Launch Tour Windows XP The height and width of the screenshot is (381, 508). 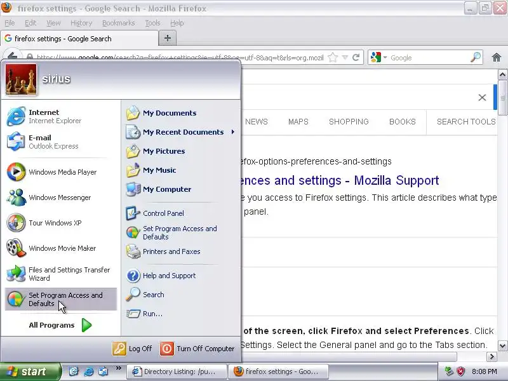click(60, 223)
